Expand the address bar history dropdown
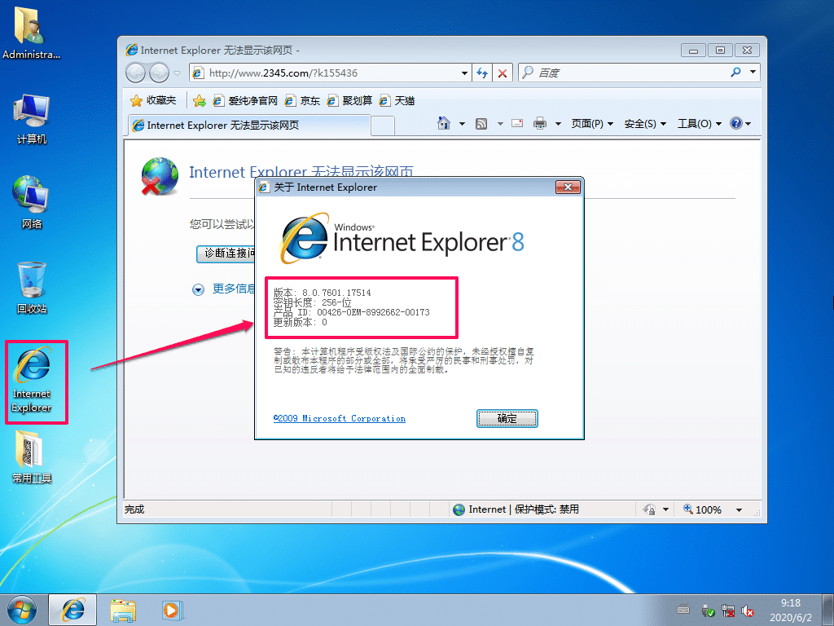834x626 pixels. [464, 73]
